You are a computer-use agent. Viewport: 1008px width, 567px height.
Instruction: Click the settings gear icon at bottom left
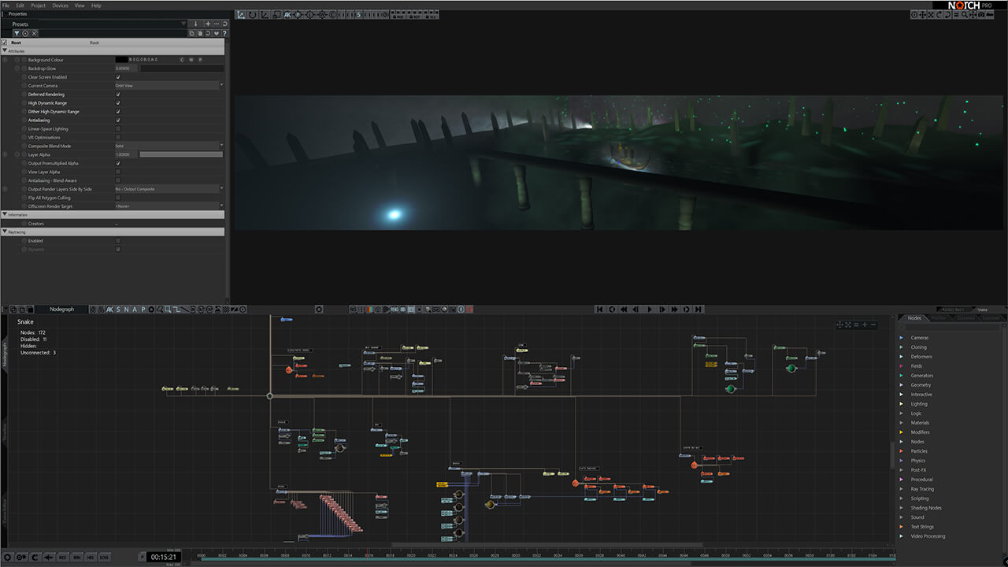click(x=7, y=558)
